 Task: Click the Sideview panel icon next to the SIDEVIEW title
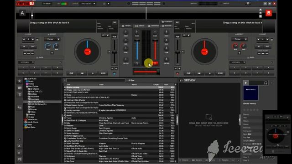181,80
